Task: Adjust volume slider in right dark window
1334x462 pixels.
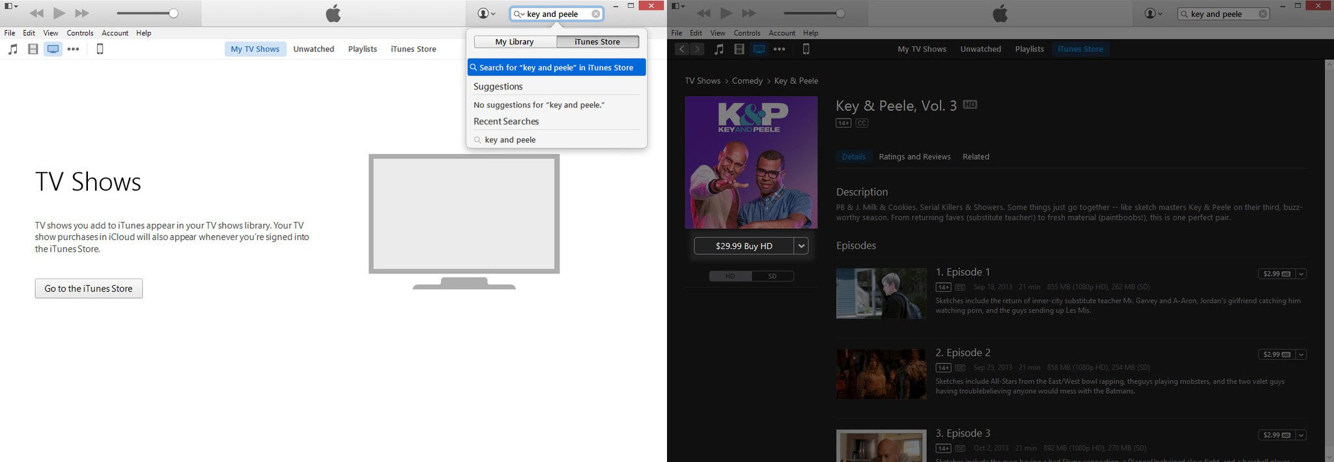Action: point(814,13)
